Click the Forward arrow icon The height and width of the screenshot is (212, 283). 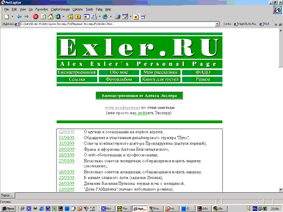[27, 17]
